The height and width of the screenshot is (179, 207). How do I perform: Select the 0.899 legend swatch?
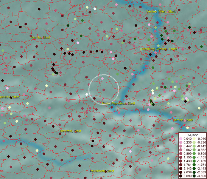point(181,154)
